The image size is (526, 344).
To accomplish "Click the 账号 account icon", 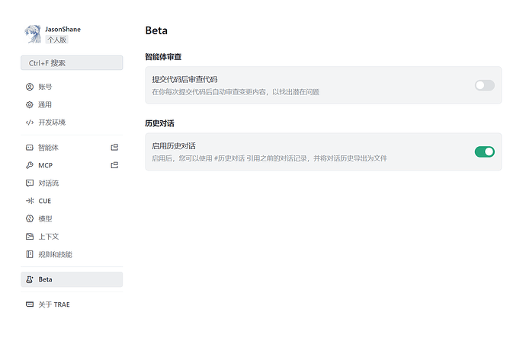I will (30, 87).
